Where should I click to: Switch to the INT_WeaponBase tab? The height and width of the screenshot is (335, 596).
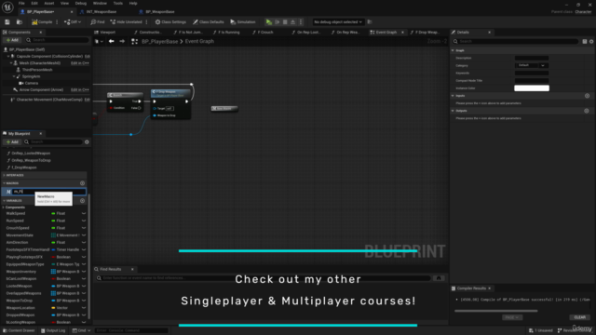point(102,12)
